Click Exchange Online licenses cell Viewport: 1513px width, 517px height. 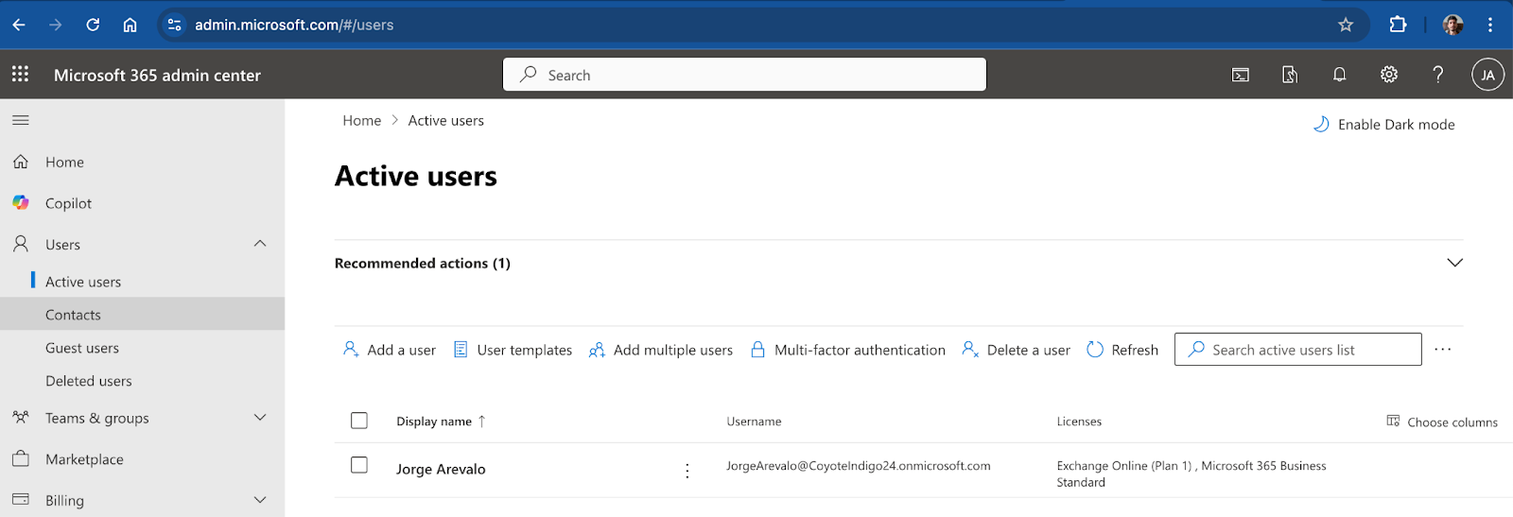click(x=1191, y=474)
